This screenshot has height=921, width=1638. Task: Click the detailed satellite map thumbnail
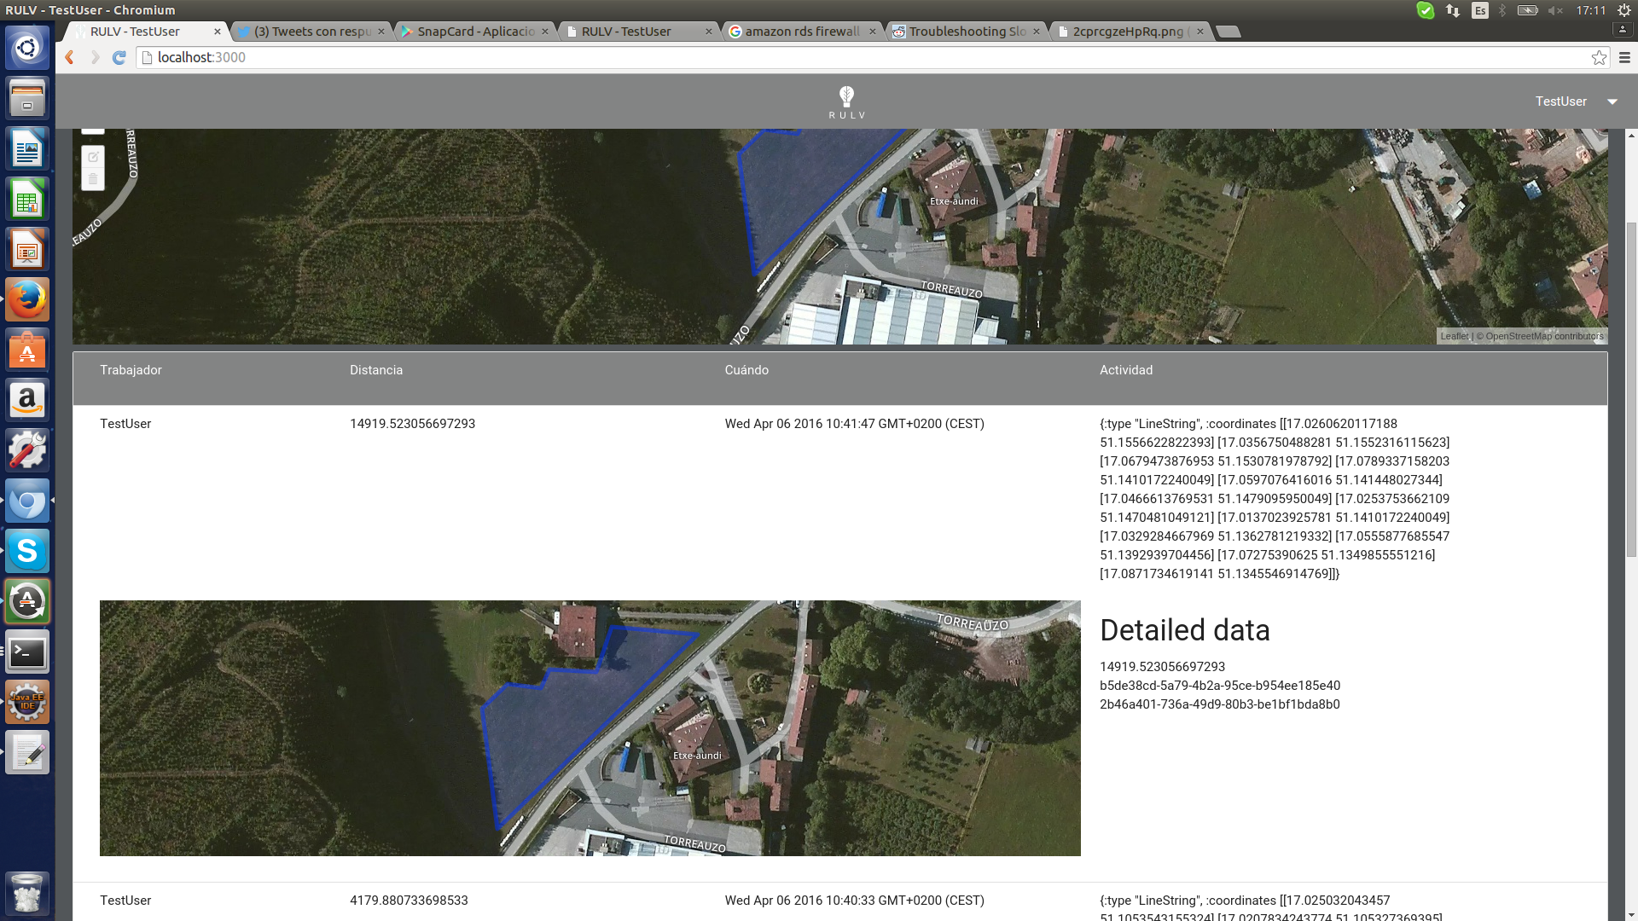590,727
